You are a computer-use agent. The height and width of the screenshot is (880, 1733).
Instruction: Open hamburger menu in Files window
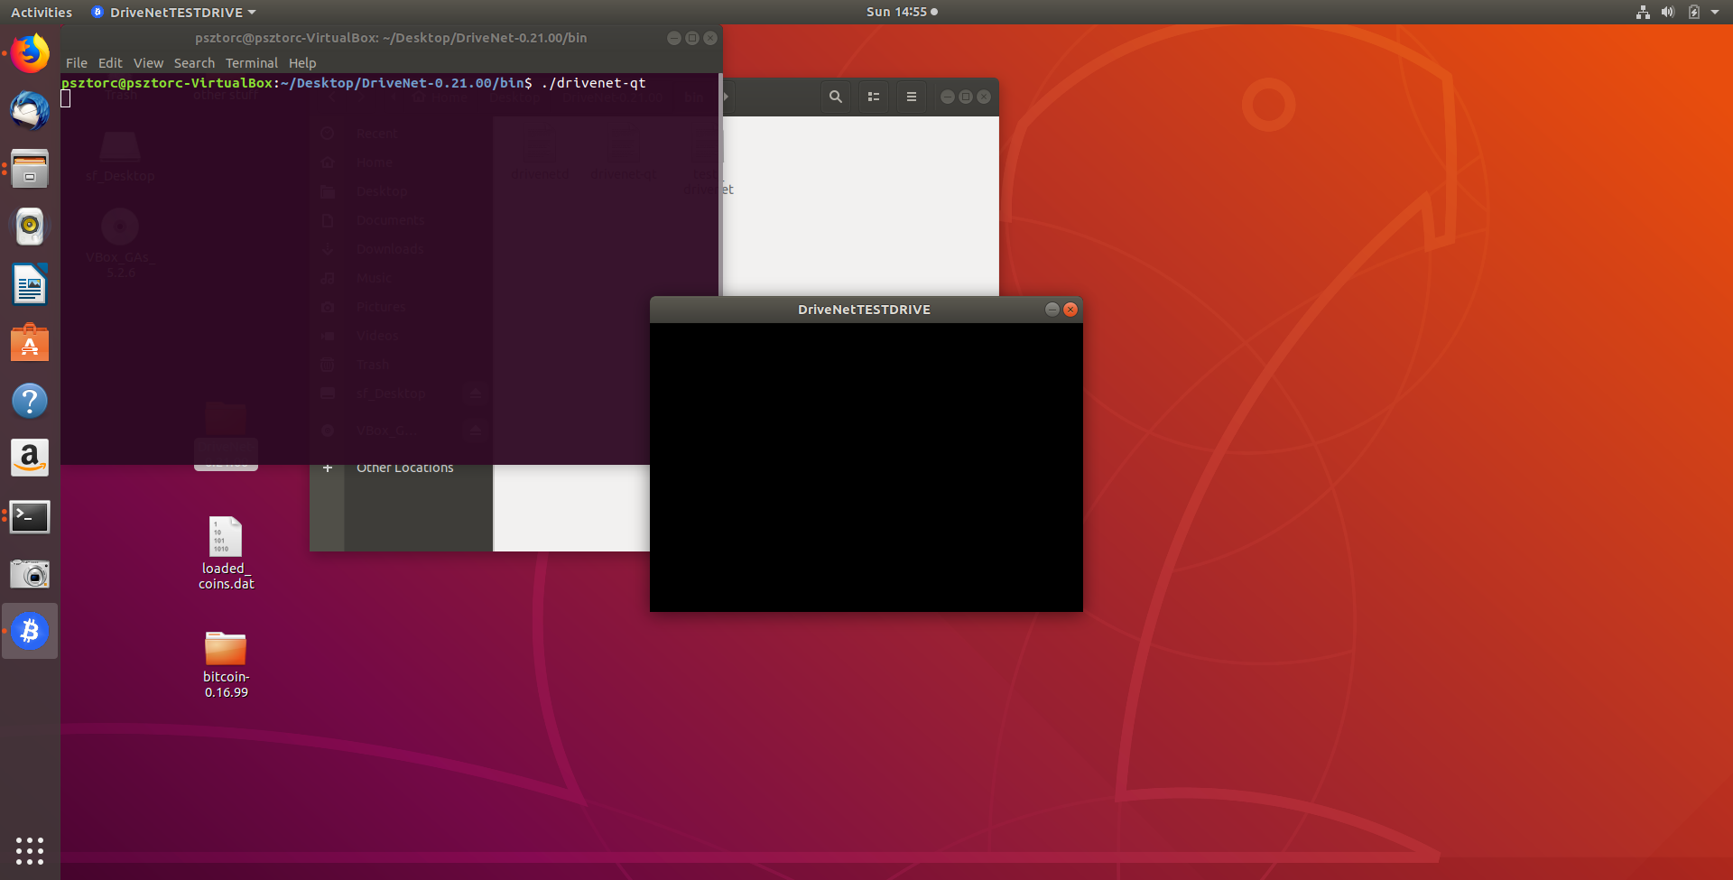(912, 97)
